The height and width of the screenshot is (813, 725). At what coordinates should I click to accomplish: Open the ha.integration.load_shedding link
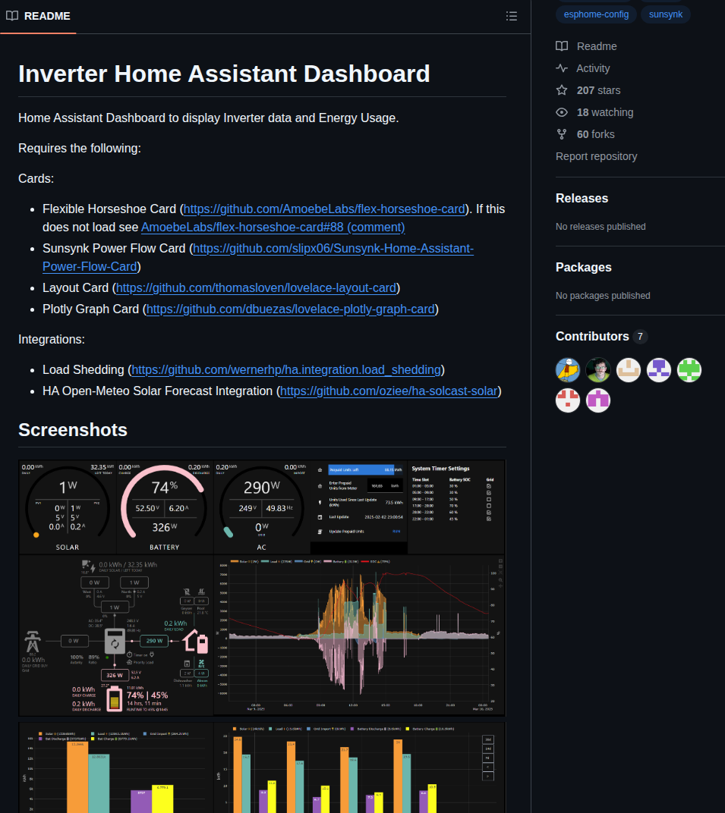click(286, 369)
